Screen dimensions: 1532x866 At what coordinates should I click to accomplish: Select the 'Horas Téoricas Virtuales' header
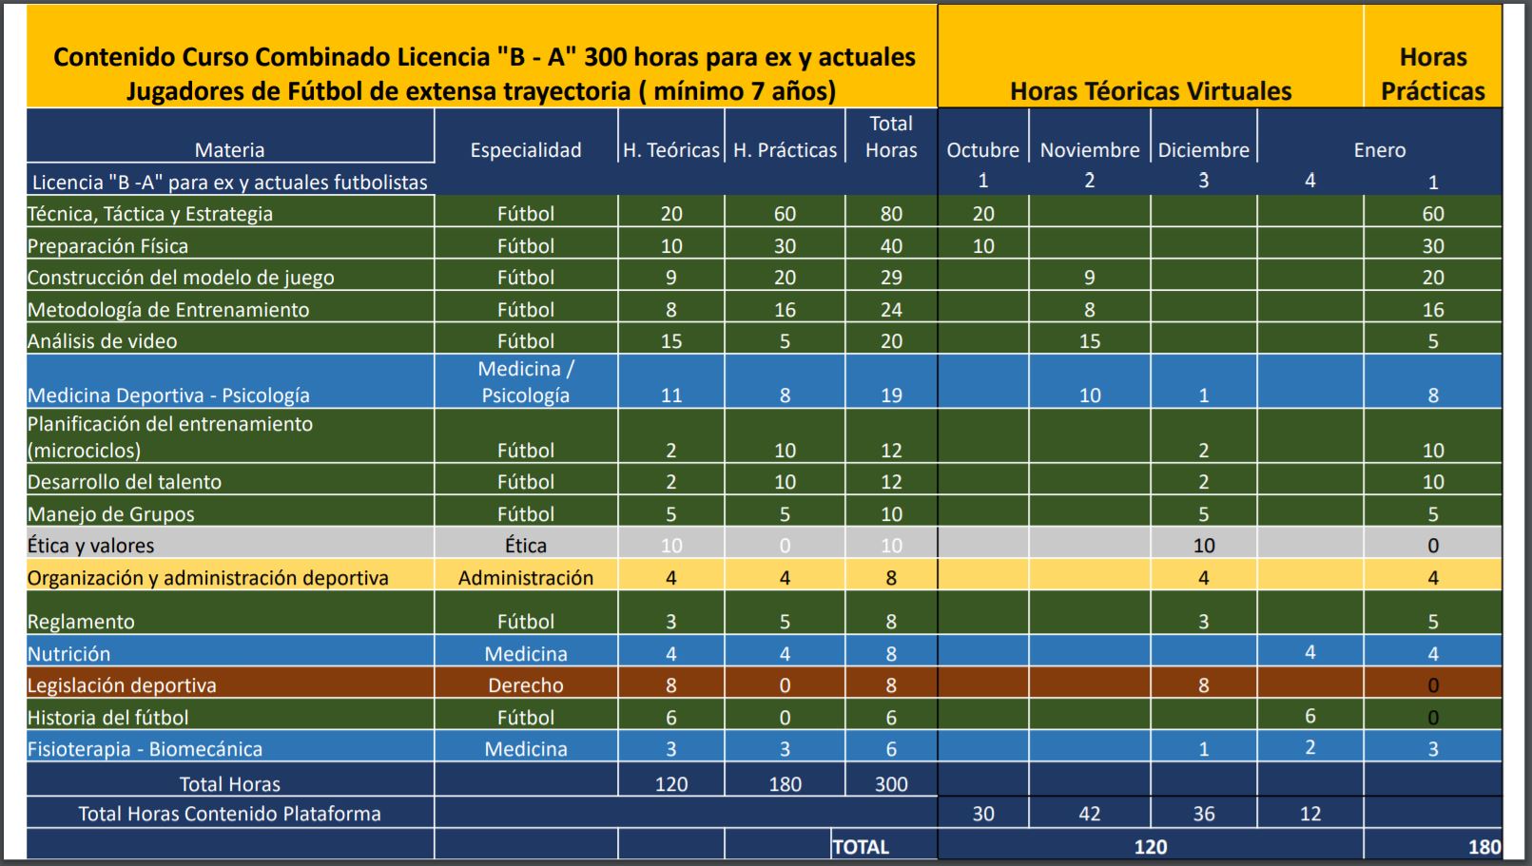[1151, 57]
